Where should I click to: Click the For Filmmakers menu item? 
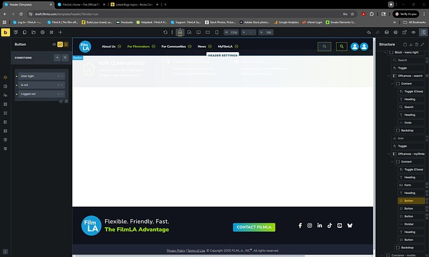point(139,47)
